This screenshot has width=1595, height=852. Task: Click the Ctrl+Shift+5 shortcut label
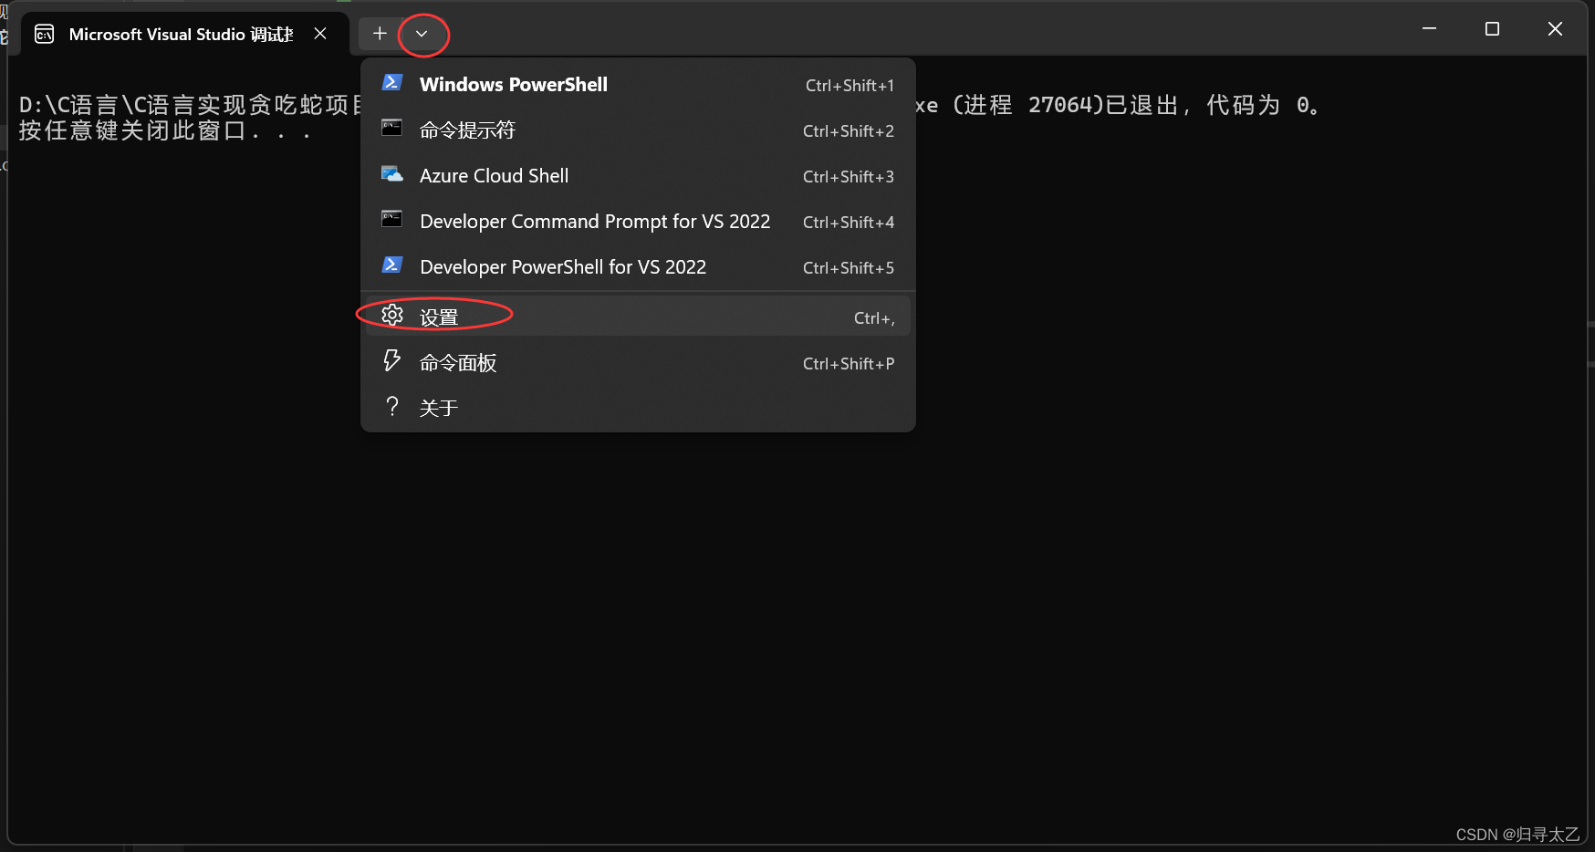coord(849,268)
